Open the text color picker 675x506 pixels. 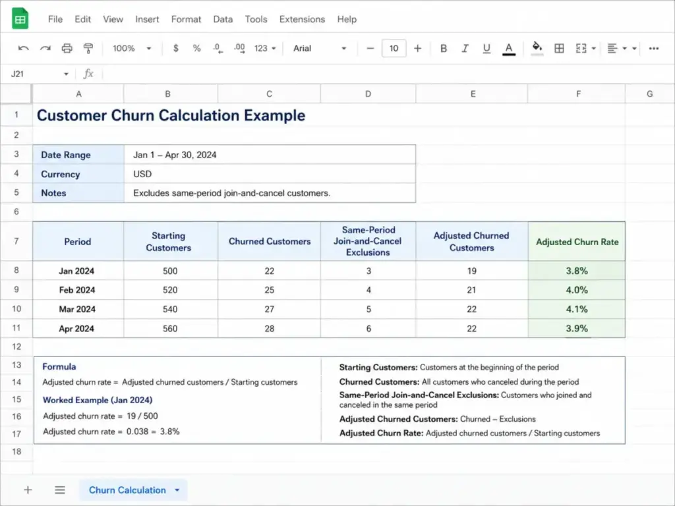509,49
